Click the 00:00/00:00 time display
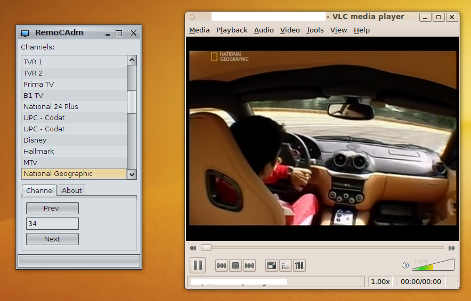 [421, 282]
